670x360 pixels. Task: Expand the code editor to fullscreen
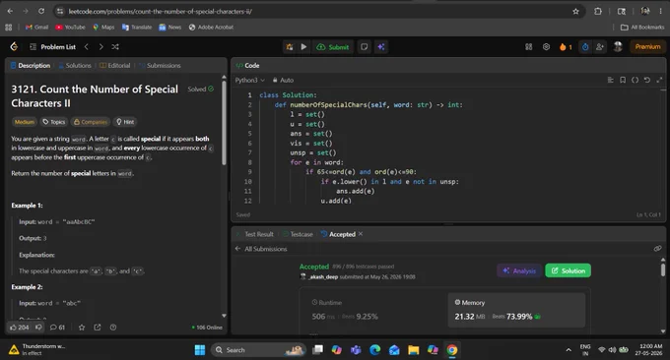pyautogui.click(x=659, y=81)
